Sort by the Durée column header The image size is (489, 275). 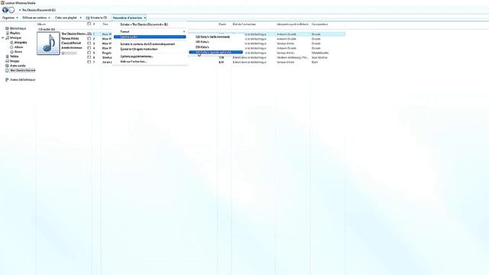point(222,24)
